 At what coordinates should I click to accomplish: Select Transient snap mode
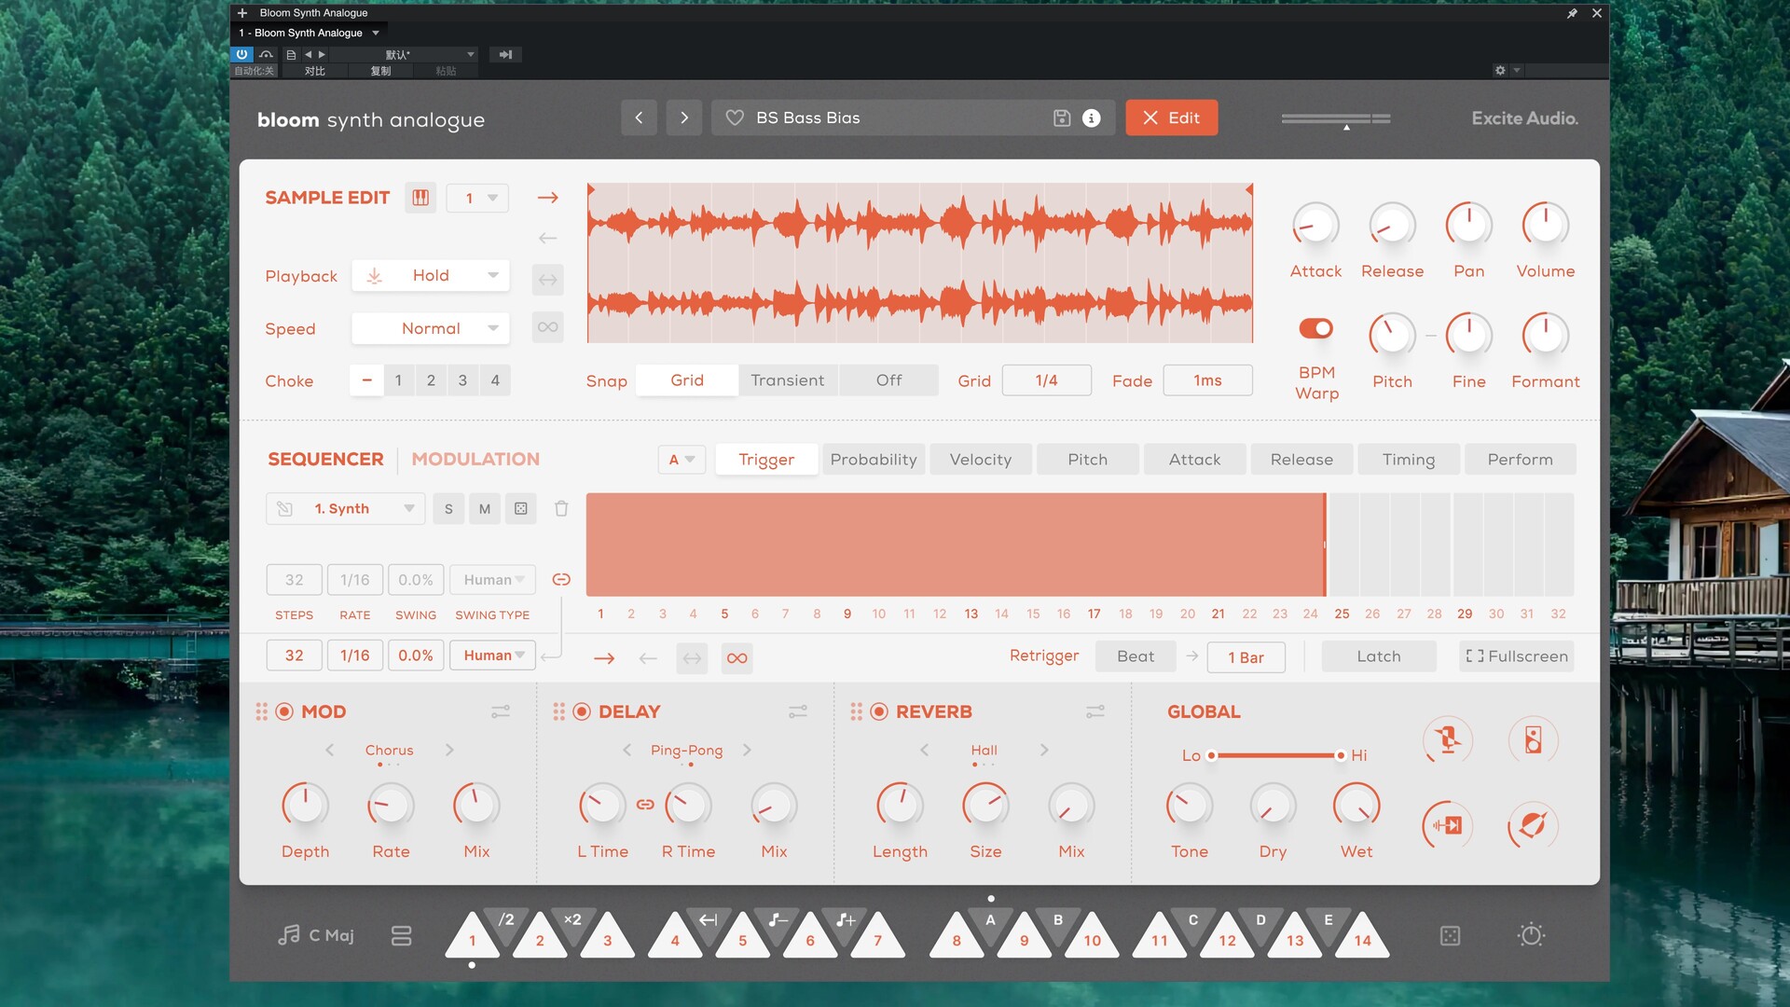point(787,380)
